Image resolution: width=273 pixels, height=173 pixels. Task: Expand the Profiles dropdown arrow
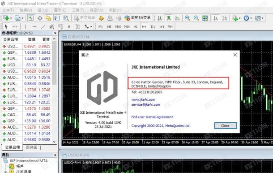(22, 18)
